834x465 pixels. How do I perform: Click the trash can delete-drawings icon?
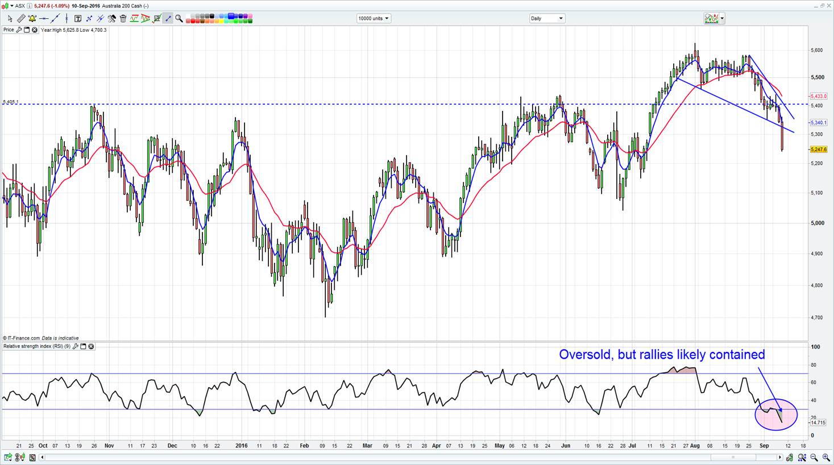pos(123,19)
